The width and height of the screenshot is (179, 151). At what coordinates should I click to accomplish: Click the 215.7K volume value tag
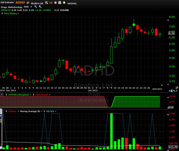(173, 147)
